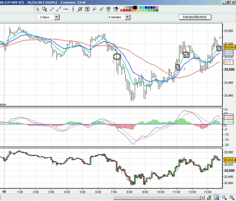Choose the line segment drawing tool

[52, 9]
